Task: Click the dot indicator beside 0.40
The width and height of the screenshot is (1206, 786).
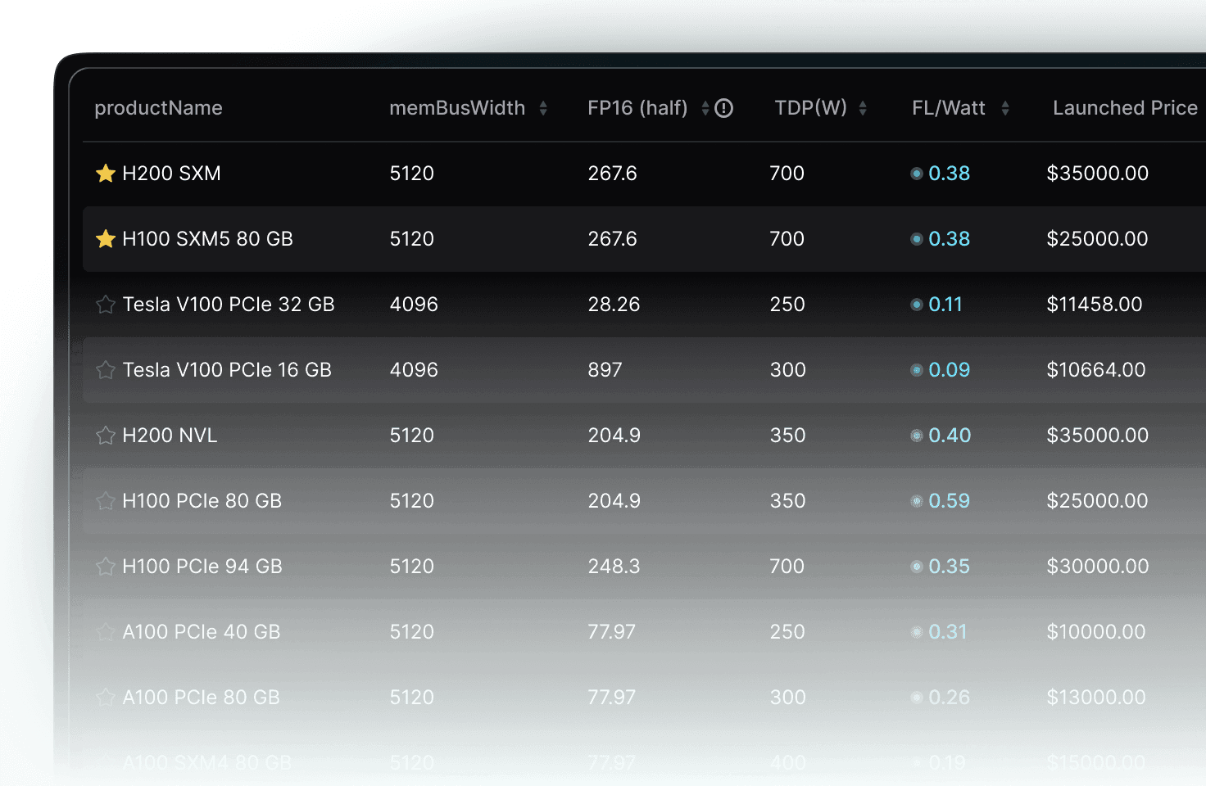Action: click(x=917, y=436)
